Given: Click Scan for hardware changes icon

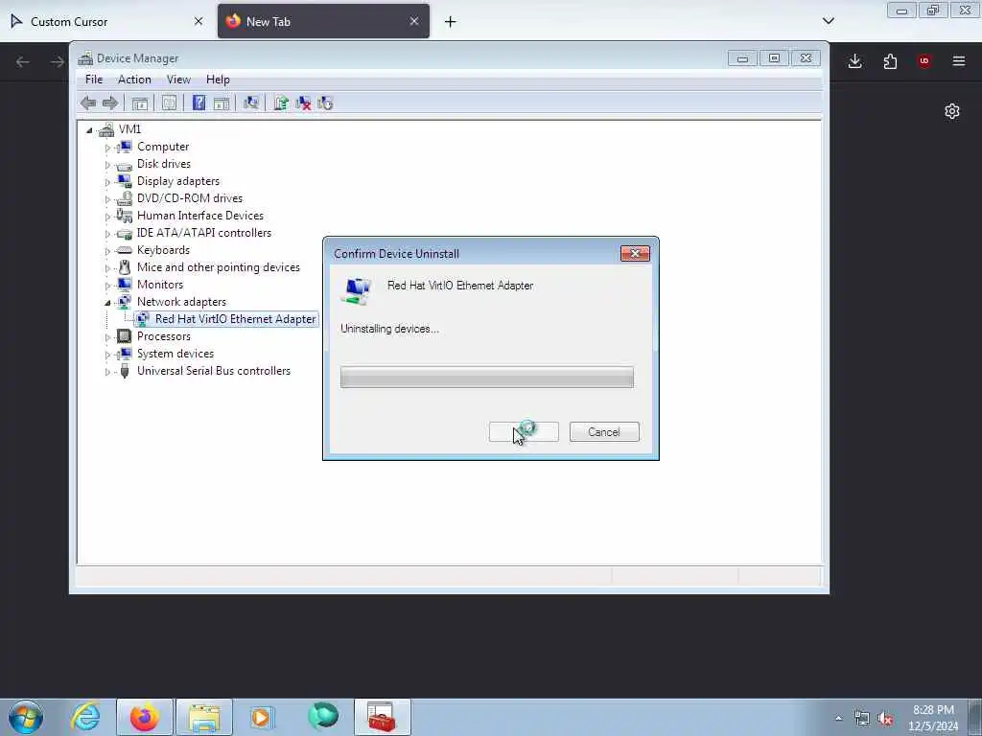Looking at the screenshot, I should click(x=251, y=103).
